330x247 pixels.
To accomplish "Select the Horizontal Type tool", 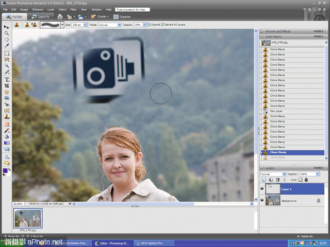I will (x=7, y=80).
